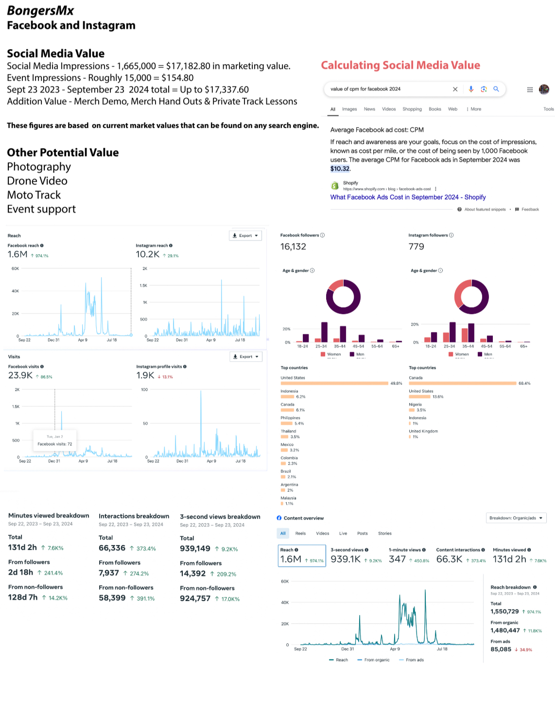
Task: Click the United States 49.8% country bar
Action: (x=334, y=384)
